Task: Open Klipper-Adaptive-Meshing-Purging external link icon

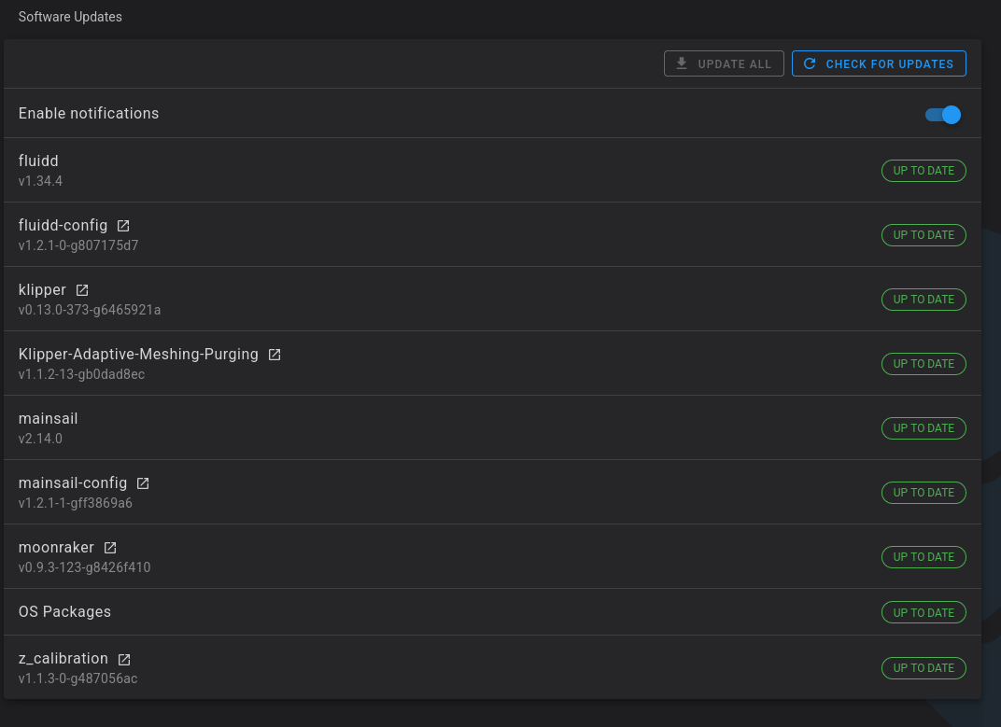Action: [275, 355]
